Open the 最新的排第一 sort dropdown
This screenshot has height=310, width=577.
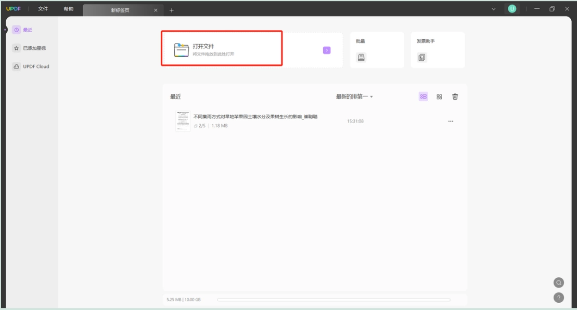[x=354, y=97]
